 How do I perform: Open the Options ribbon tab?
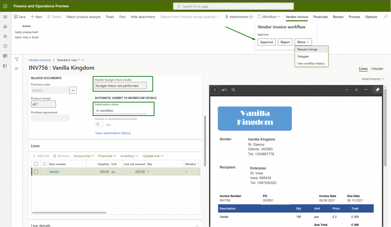click(371, 17)
